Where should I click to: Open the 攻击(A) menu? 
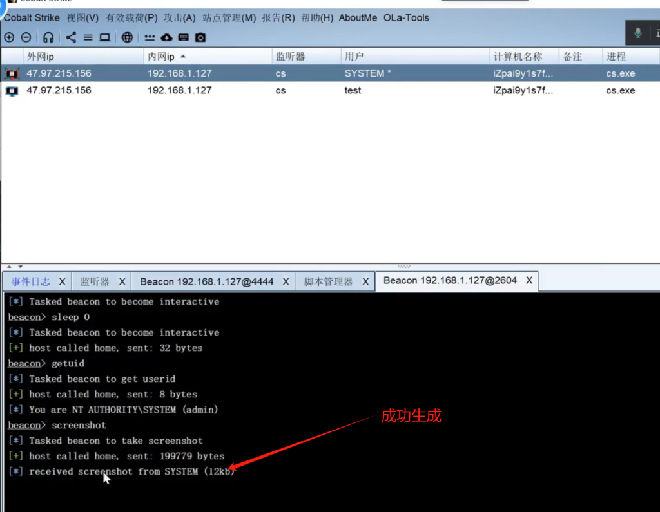[x=180, y=18]
